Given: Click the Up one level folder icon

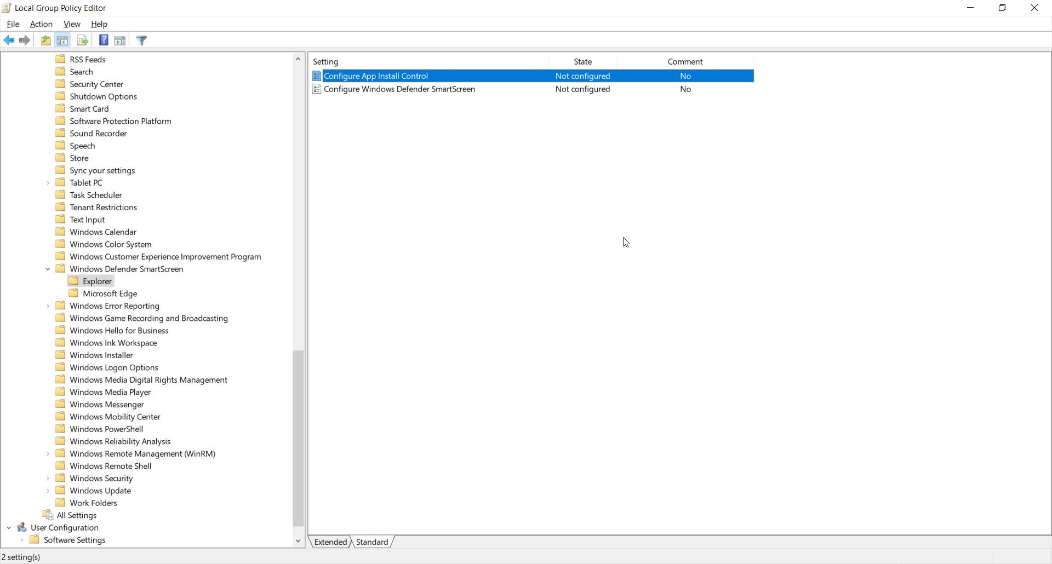Looking at the screenshot, I should click(x=46, y=41).
